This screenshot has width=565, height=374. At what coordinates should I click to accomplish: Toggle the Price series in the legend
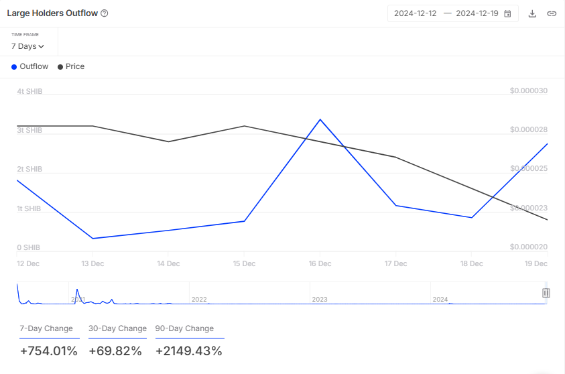tap(75, 67)
